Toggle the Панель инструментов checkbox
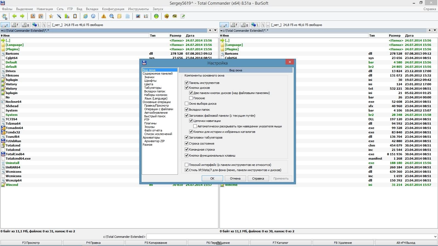438x246 pixels. [x=186, y=83]
